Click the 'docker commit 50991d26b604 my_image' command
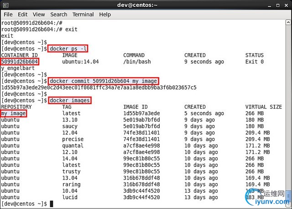 click(x=104, y=81)
